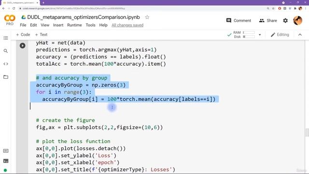Add a new Code cell
This screenshot has width=309, height=174.
tap(23, 35)
